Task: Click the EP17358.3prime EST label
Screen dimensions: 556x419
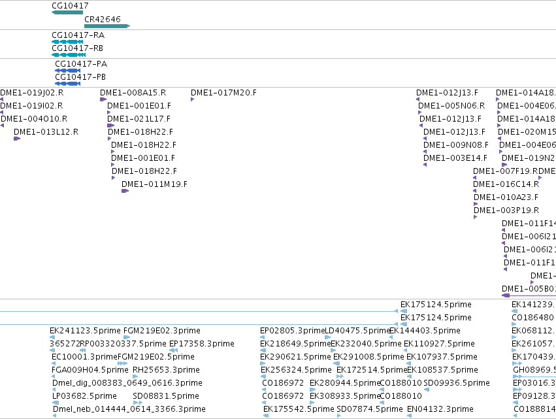Action: [202, 344]
